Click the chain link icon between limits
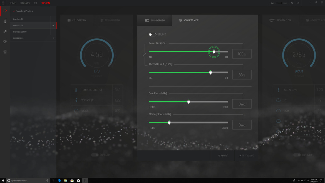Screen dimensions: 325x183 coord(145,55)
